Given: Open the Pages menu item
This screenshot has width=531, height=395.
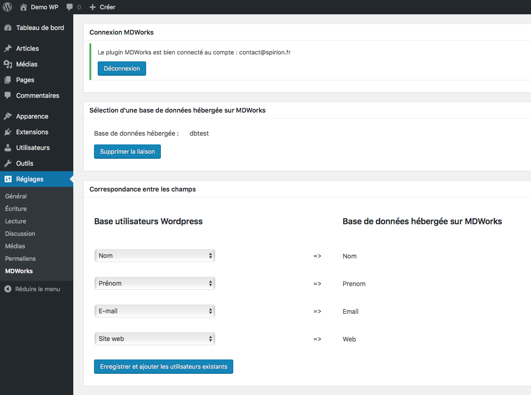Looking at the screenshot, I should point(36,80).
